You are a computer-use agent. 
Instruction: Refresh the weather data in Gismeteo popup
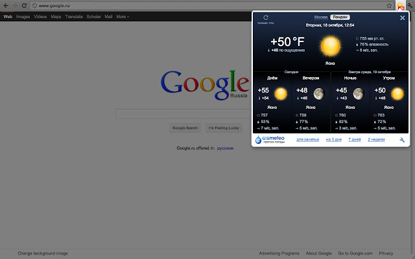click(x=266, y=17)
